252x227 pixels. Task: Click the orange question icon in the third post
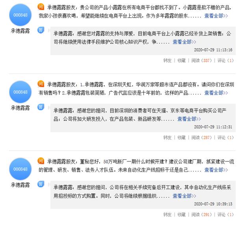pos(41,161)
